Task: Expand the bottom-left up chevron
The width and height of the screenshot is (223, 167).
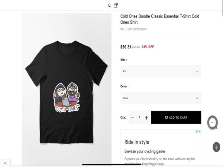Action: [5, 163]
